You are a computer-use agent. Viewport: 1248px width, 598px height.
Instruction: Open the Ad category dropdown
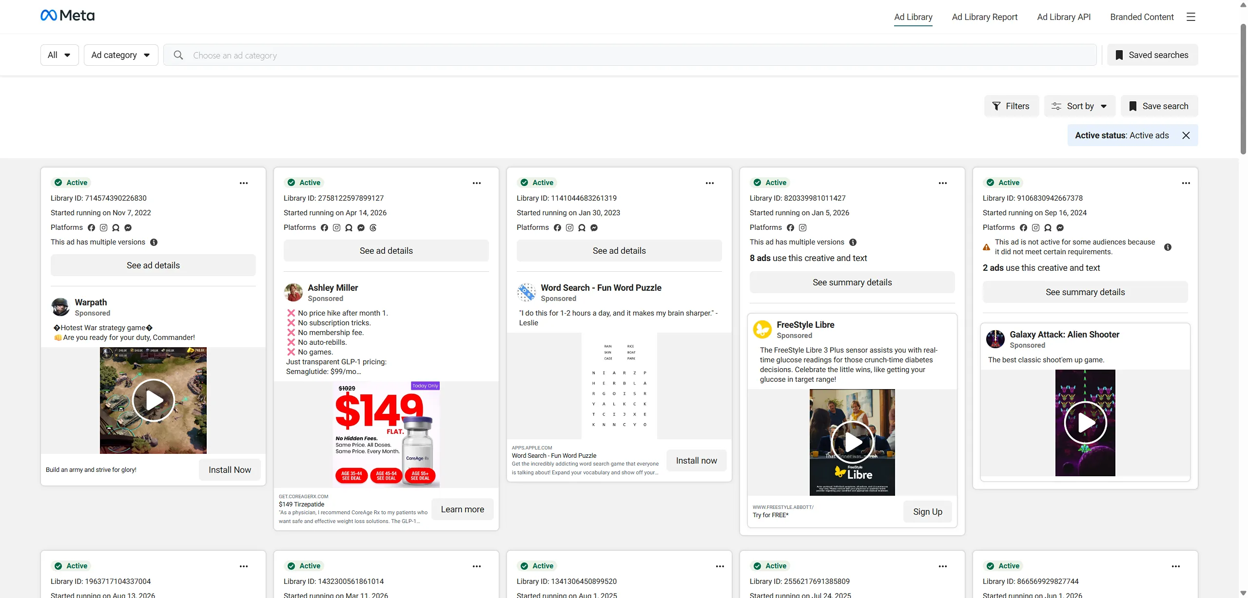tap(121, 55)
